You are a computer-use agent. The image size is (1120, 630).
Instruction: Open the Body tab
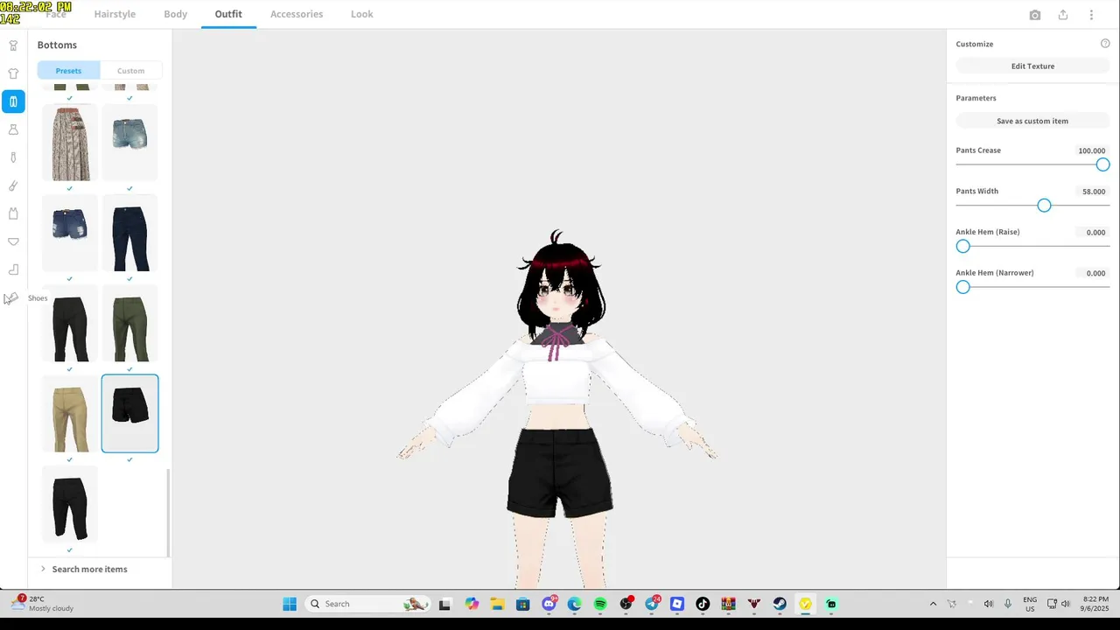(x=176, y=14)
